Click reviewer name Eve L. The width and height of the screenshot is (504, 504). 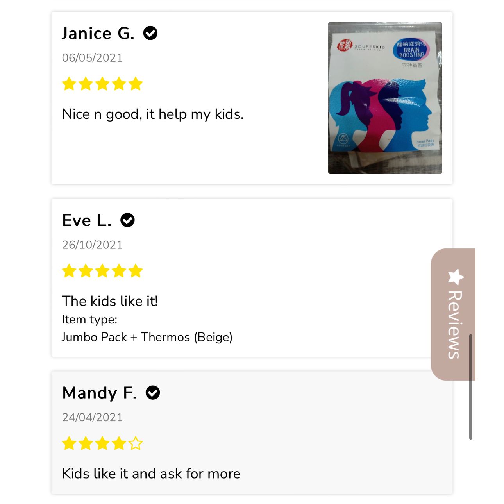[87, 220]
